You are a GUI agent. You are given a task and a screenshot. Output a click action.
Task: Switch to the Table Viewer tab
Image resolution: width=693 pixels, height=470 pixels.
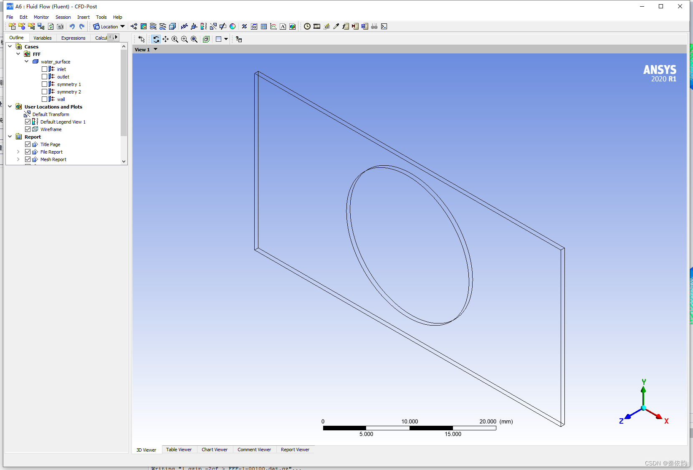[x=179, y=450]
